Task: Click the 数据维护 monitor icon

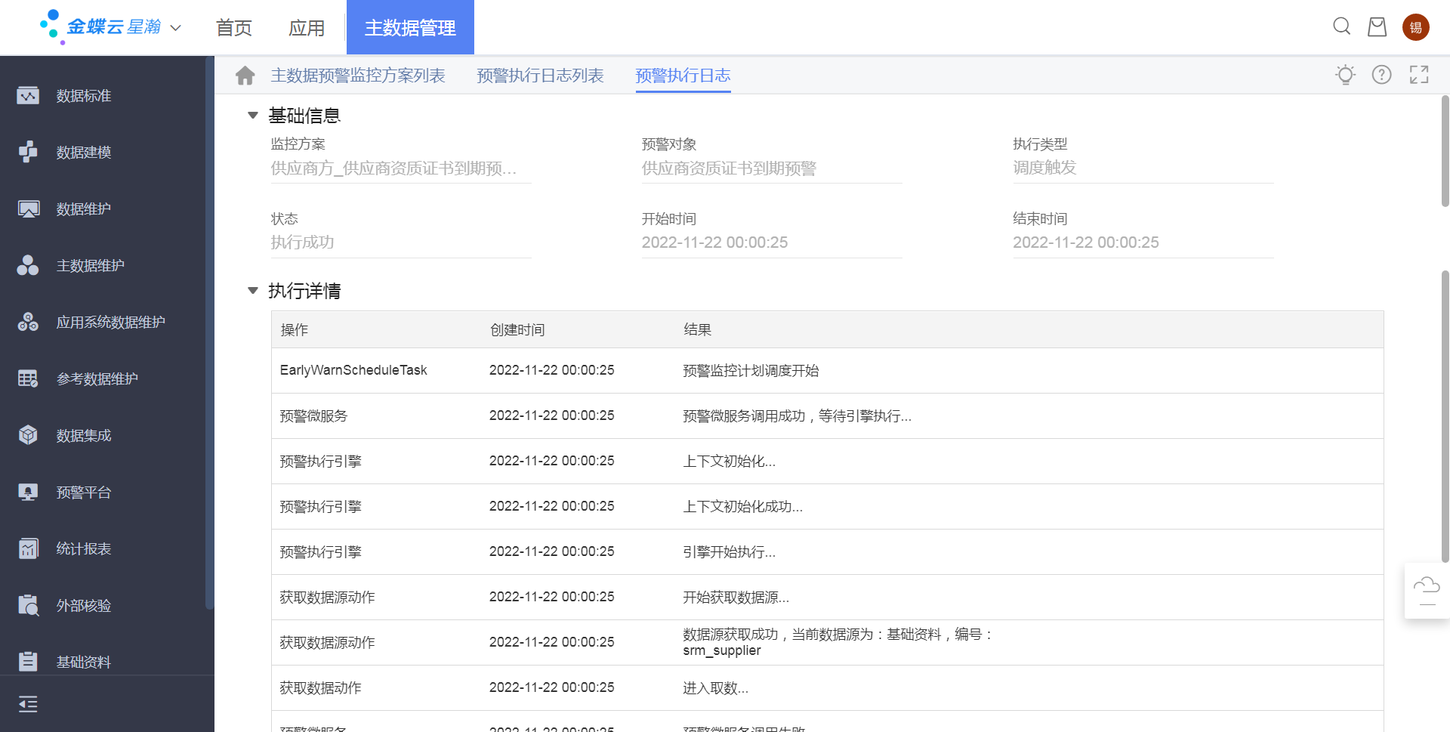Action: [28, 209]
